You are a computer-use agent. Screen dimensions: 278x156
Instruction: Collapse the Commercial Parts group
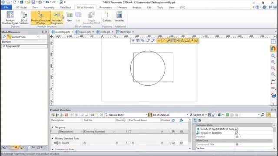tap(53, 149)
